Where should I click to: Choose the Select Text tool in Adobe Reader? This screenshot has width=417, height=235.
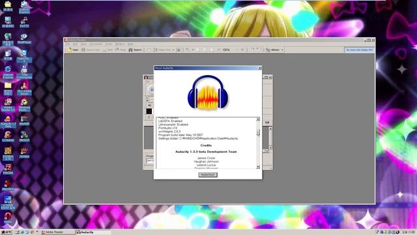[162, 50]
